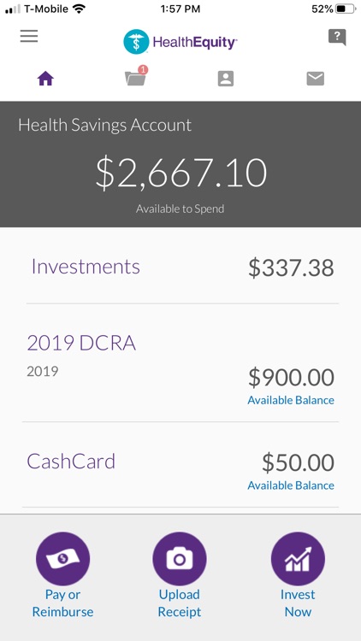Open the CashCard account
The height and width of the screenshot is (641, 361).
[x=180, y=465]
